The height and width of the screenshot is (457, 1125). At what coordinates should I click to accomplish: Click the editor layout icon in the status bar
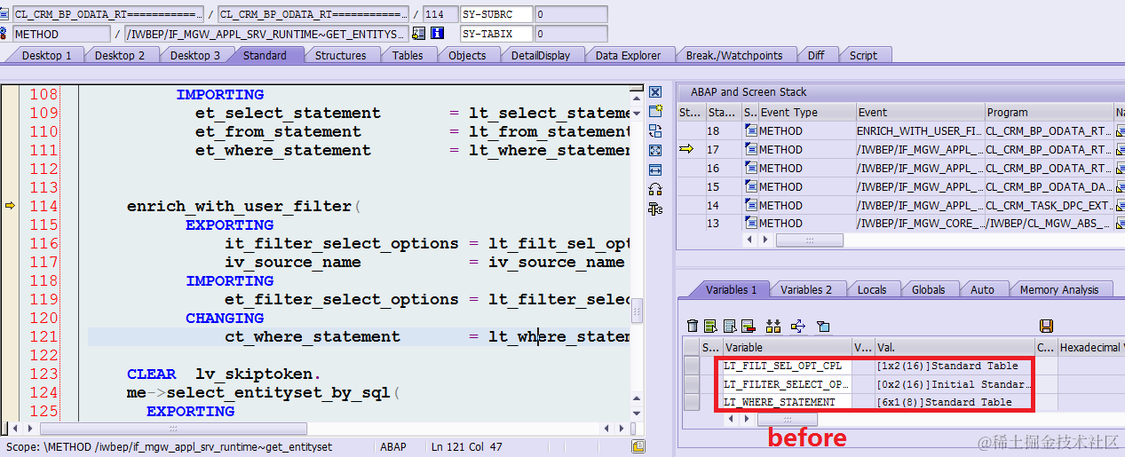point(638,448)
